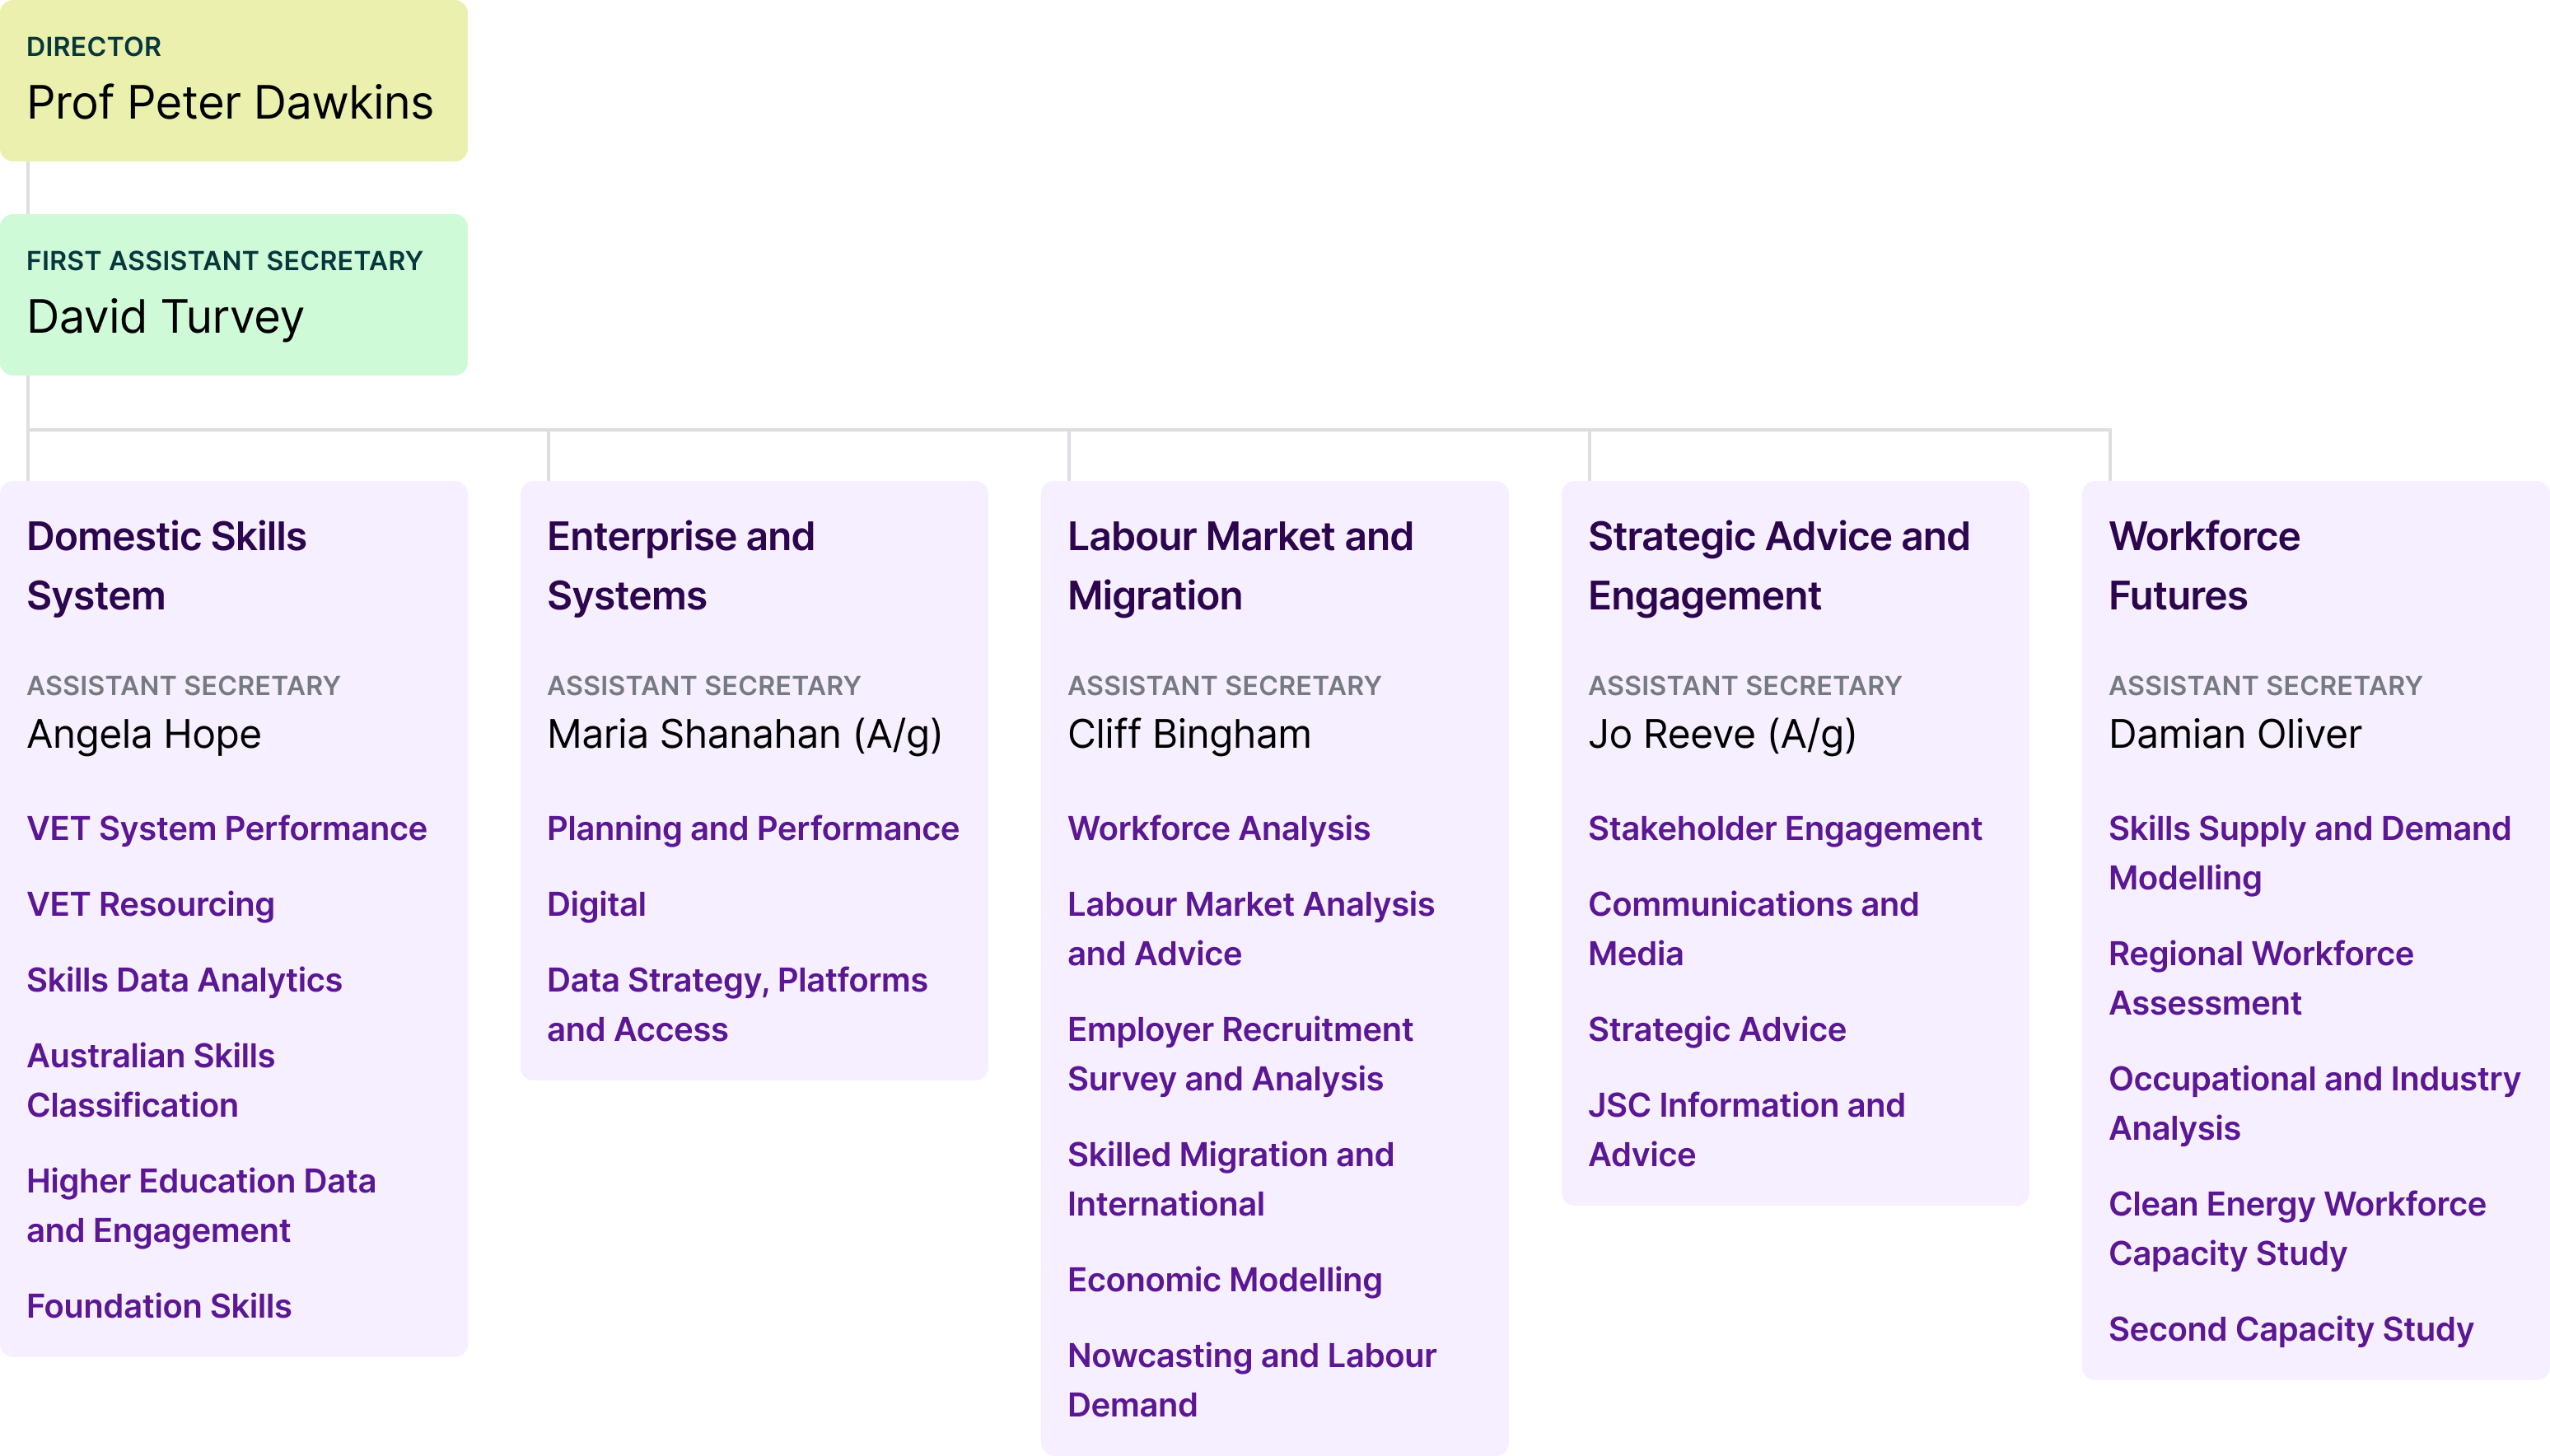Go to Australian Skills Classification
Screen dimensions: 2550x1456
(150, 1080)
